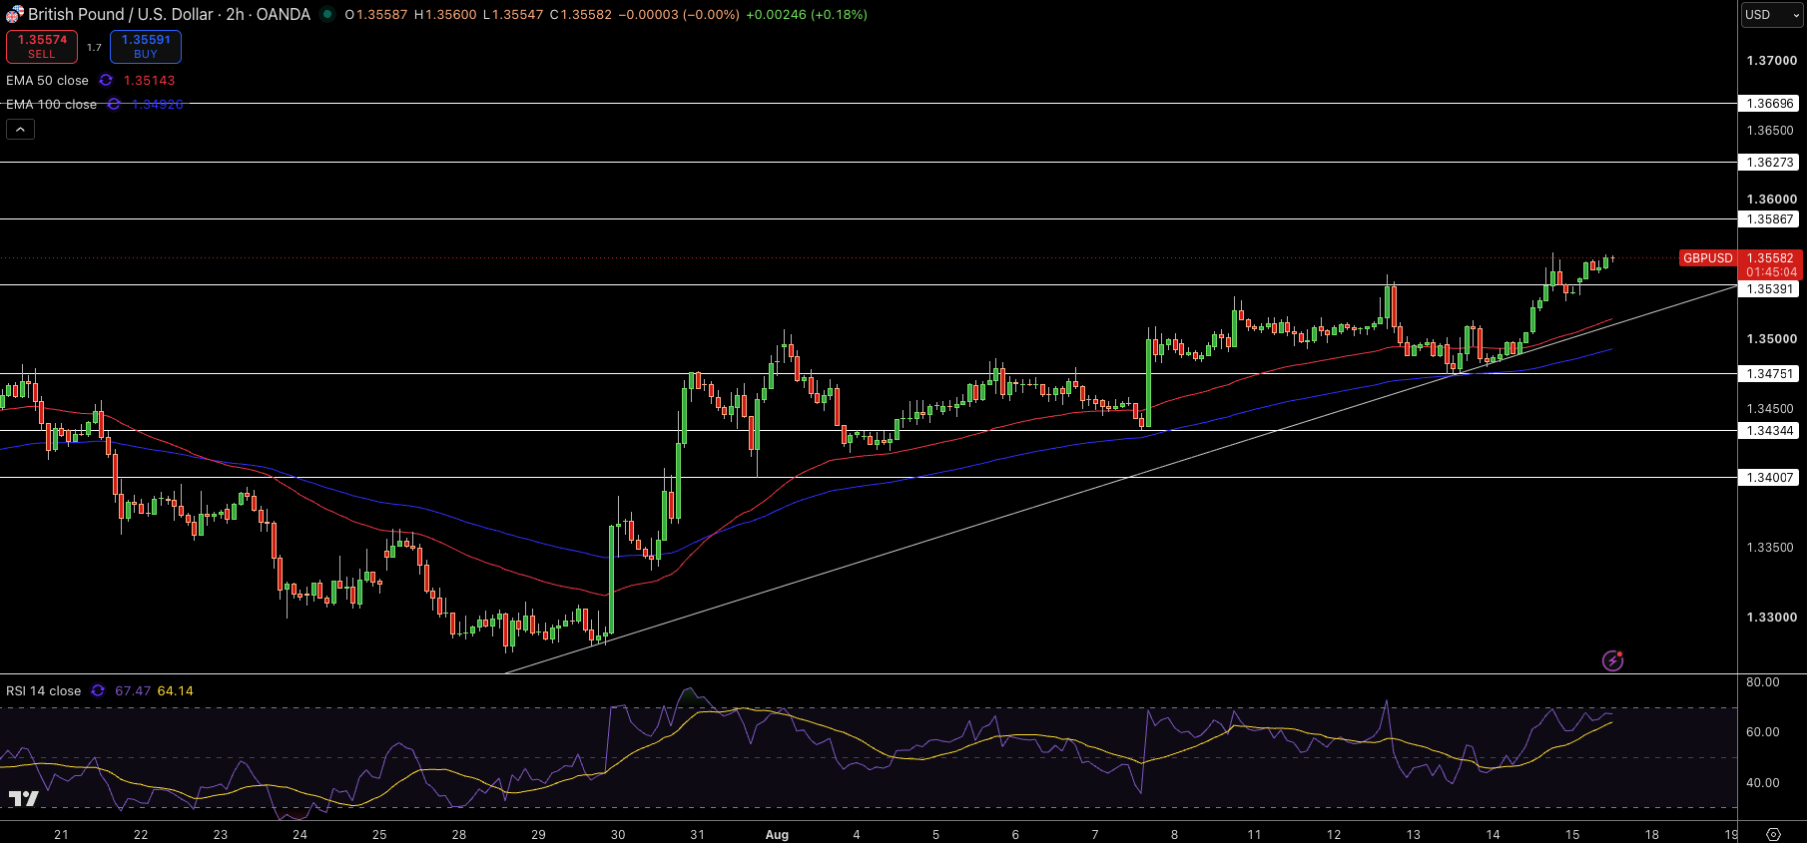Click the GBP/USD flag symbol icon
This screenshot has width=1807, height=843.
click(x=14, y=15)
